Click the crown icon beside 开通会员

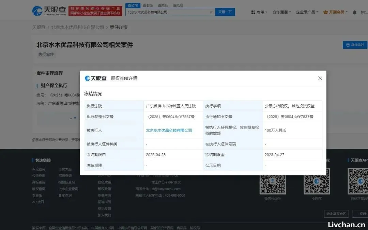point(325,12)
